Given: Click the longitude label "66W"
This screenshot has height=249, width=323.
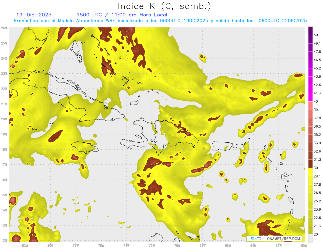Looking at the screenshot, I should (228, 245).
